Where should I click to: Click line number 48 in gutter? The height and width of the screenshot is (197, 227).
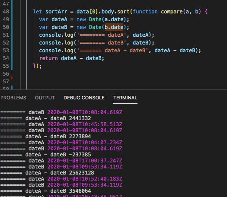tap(6, 12)
